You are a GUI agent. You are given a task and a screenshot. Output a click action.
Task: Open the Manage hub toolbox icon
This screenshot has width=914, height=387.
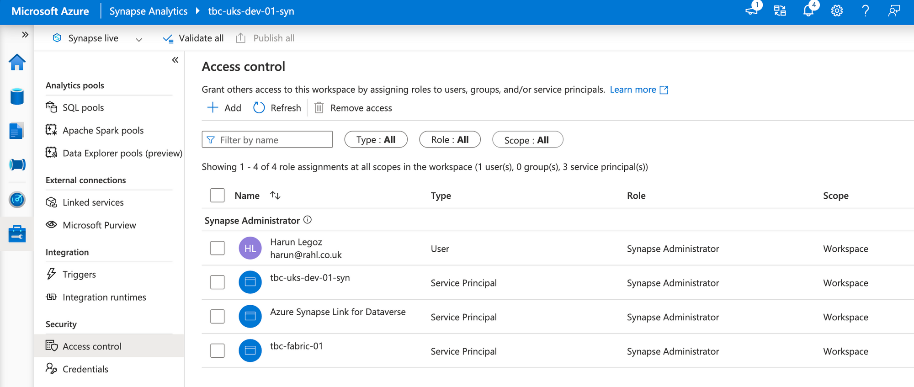tap(17, 234)
